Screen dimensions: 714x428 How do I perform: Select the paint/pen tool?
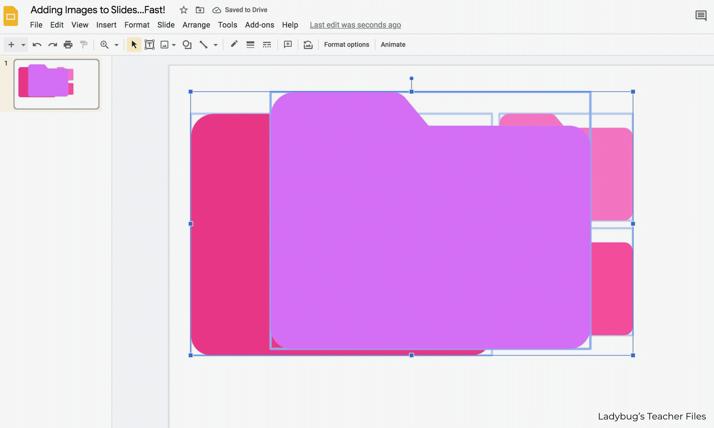click(233, 44)
